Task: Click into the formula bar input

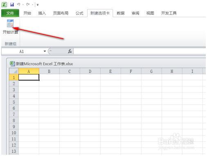Action: [x=139, y=51]
